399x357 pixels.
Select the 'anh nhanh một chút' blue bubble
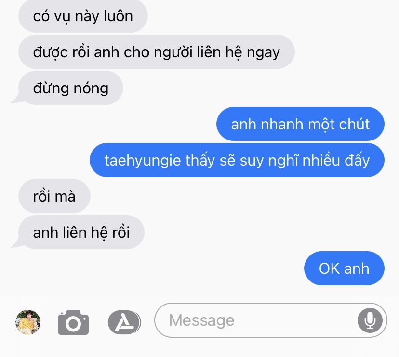tap(300, 124)
